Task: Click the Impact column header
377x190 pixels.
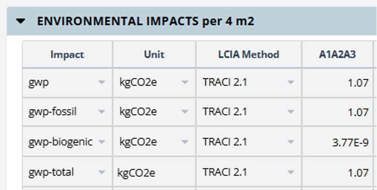Action: [67, 55]
